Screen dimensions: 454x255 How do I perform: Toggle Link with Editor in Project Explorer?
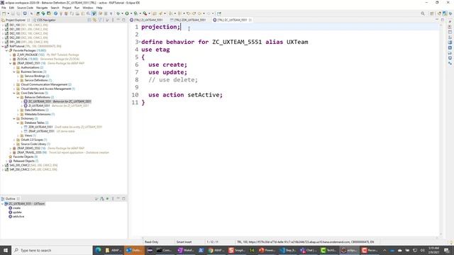point(94,20)
